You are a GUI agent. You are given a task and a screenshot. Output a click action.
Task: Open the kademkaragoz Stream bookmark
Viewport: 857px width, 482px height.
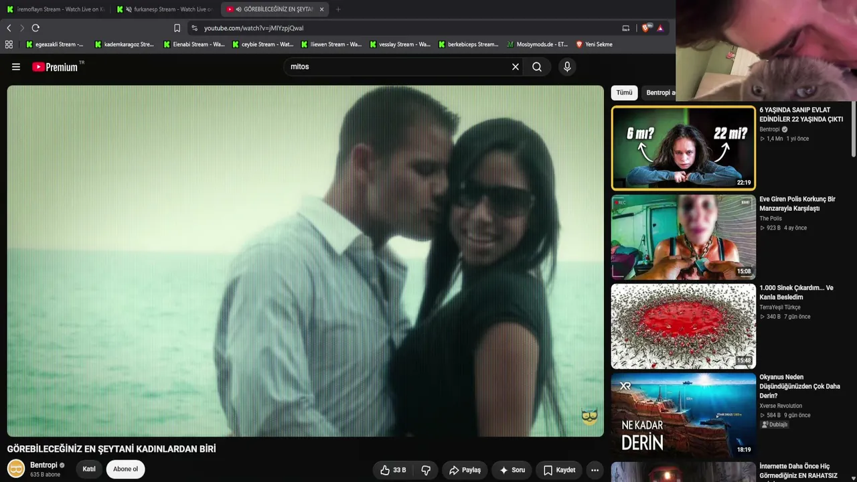point(124,44)
